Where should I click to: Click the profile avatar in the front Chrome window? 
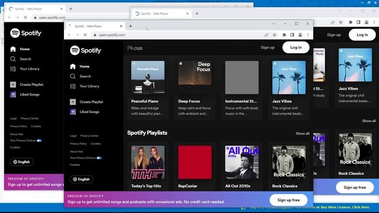click(x=300, y=35)
